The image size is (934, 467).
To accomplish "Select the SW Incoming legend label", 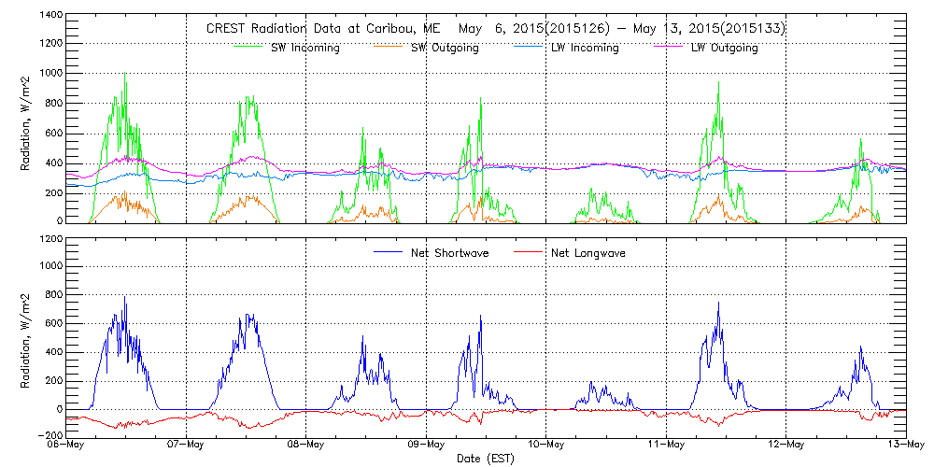I will tap(303, 49).
